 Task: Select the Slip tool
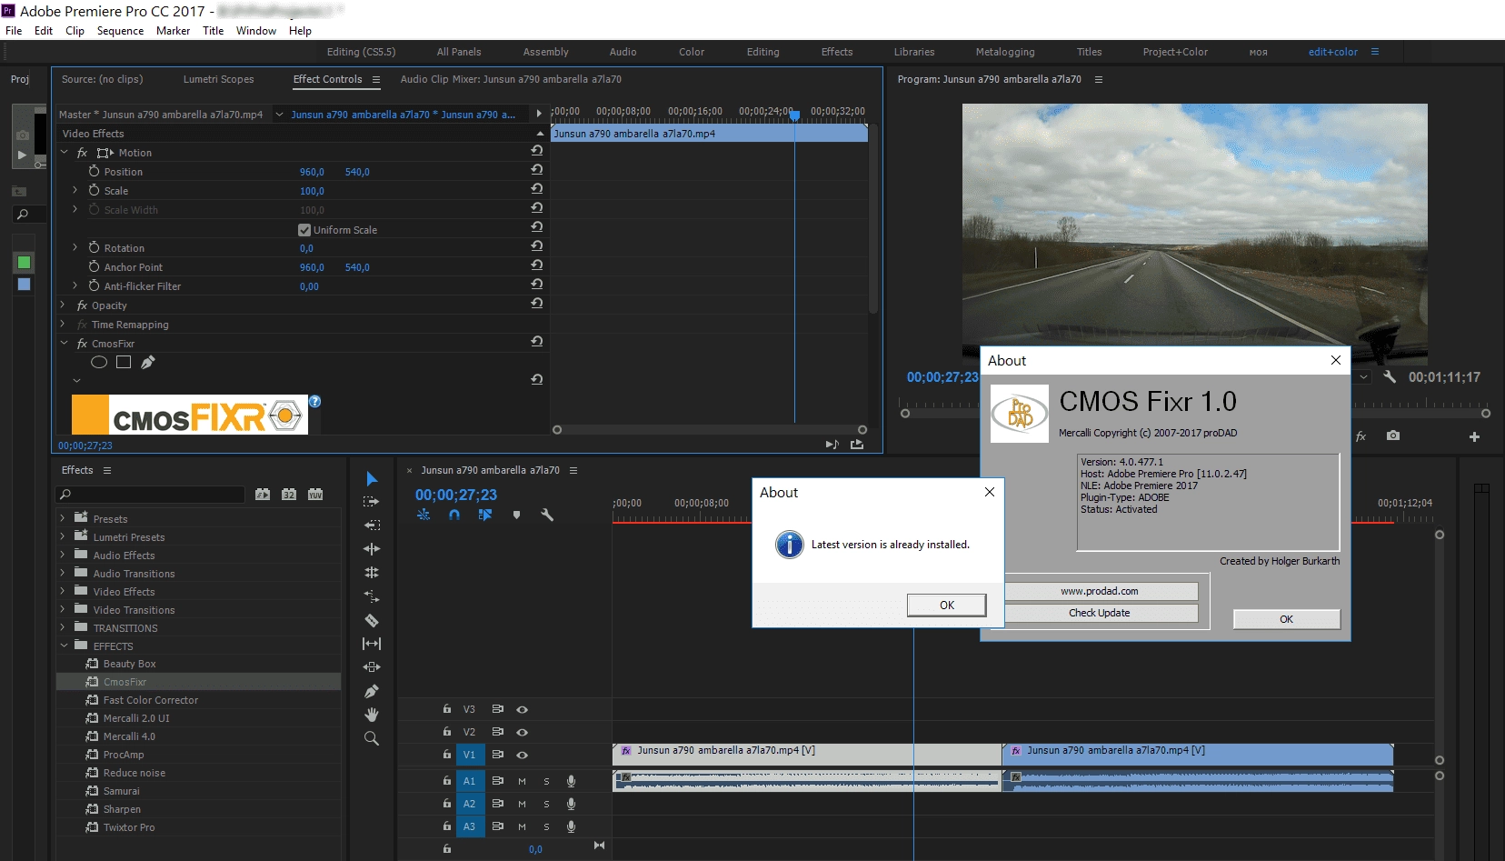point(372,644)
